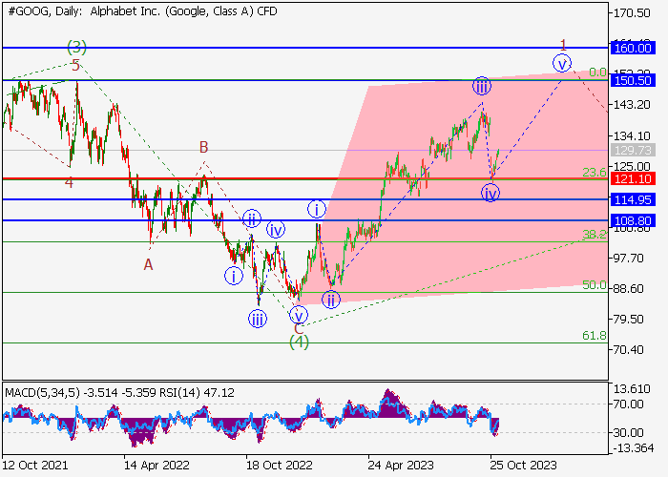Click the blue 114.95 price tag

(x=633, y=199)
